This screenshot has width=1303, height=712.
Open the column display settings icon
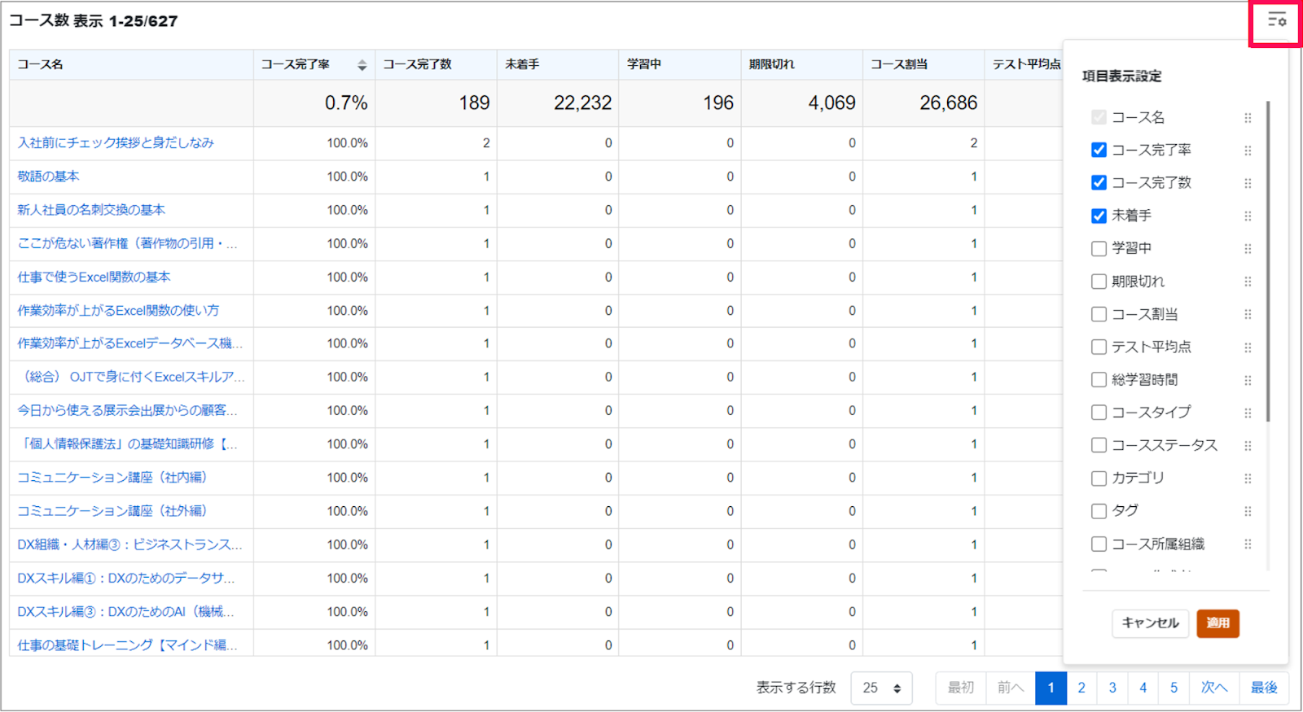[1276, 20]
